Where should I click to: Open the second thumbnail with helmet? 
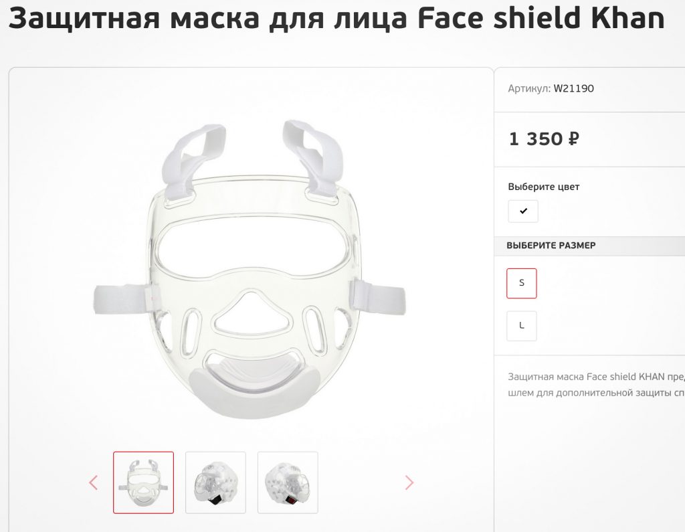coord(216,482)
